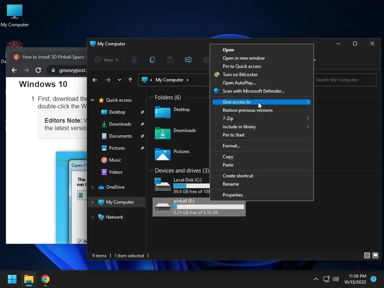Select Pictures in the sidebar

tap(117, 148)
